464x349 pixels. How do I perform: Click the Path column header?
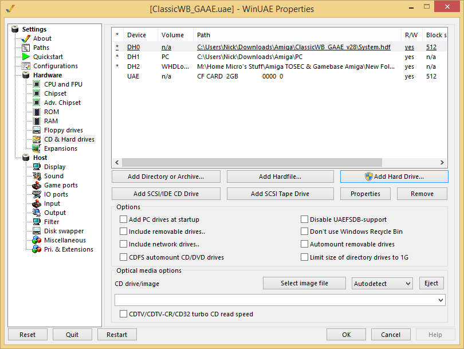pyautogui.click(x=297, y=35)
